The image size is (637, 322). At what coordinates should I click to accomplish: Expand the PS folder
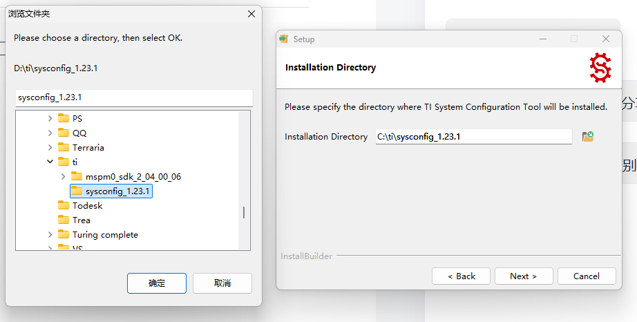pyautogui.click(x=50, y=118)
